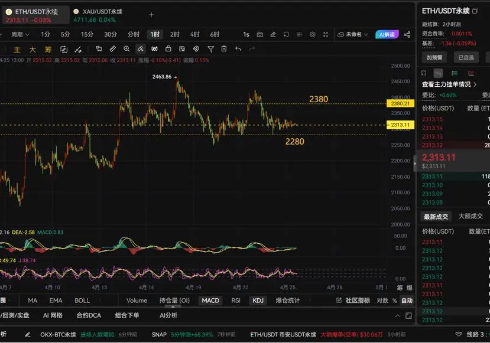The image size is (490, 343).
Task: Open 持仓量 (OI) indicator
Action: coord(174,300)
